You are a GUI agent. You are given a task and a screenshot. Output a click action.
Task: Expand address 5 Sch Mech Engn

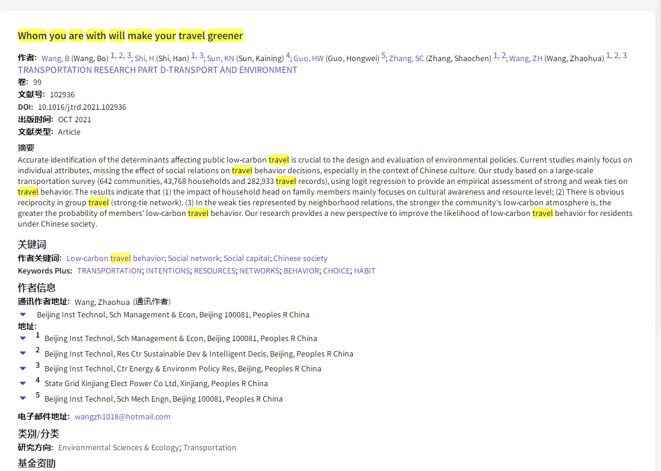23,399
